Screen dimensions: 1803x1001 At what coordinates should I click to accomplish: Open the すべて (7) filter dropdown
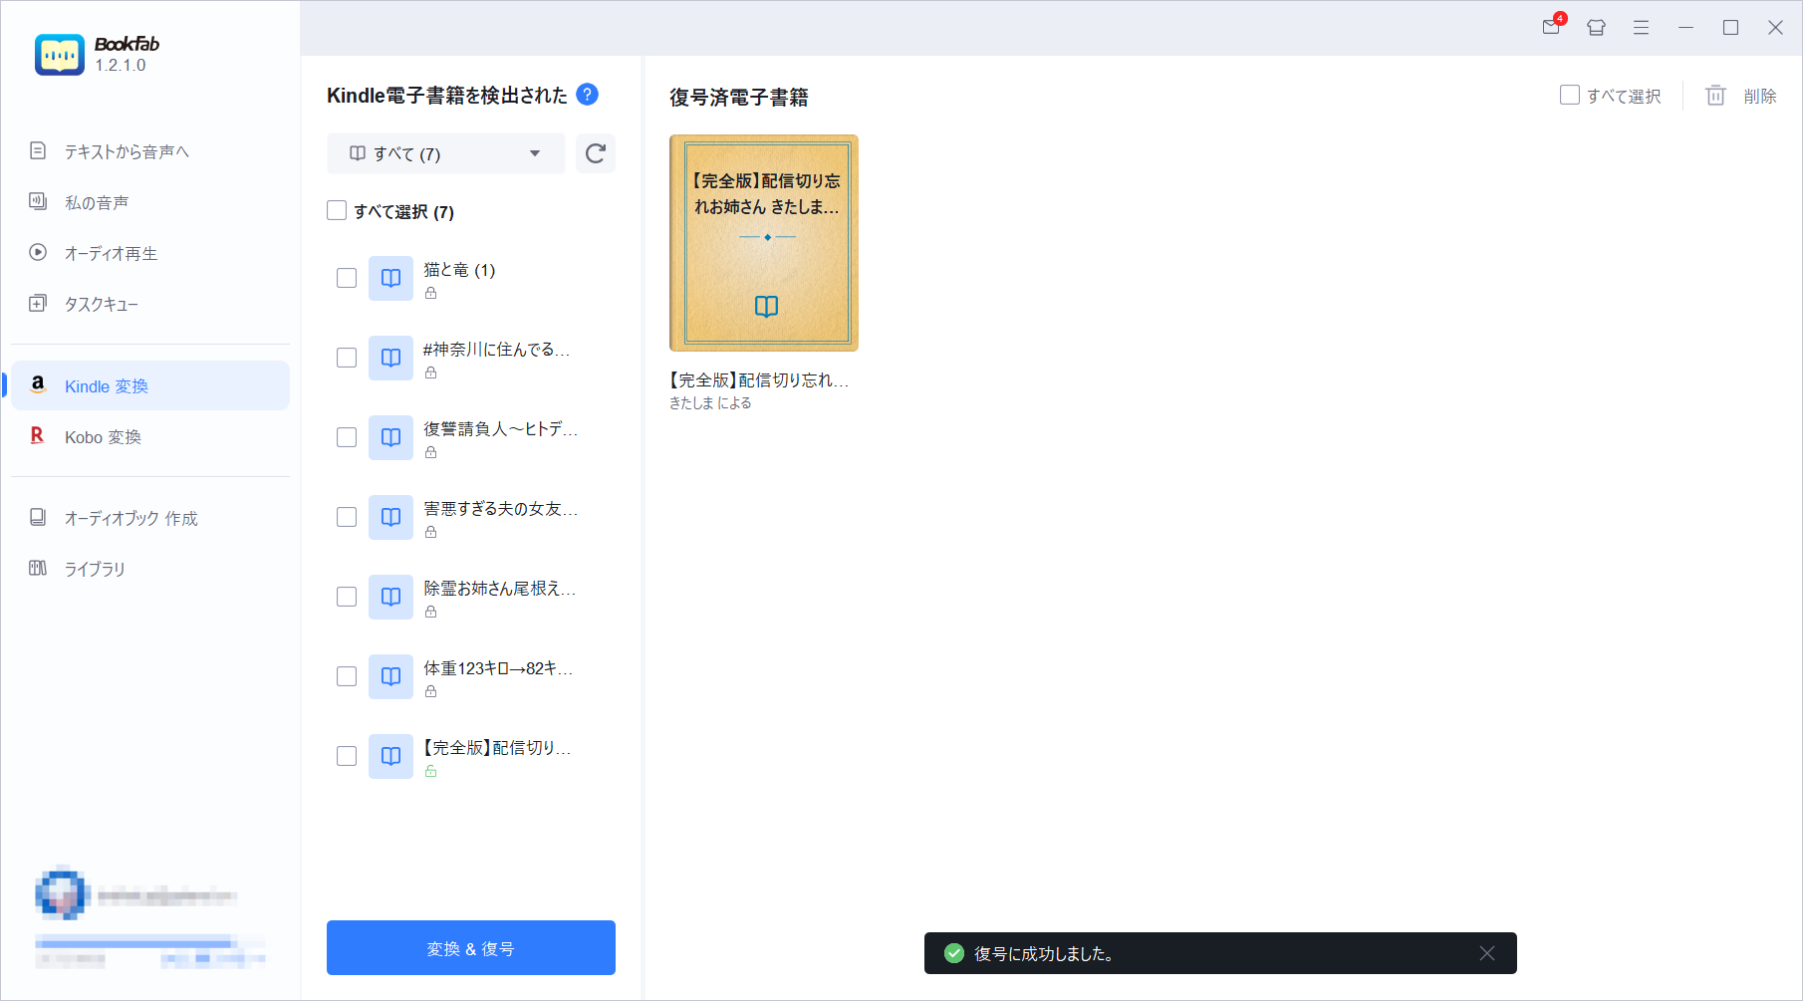[444, 153]
